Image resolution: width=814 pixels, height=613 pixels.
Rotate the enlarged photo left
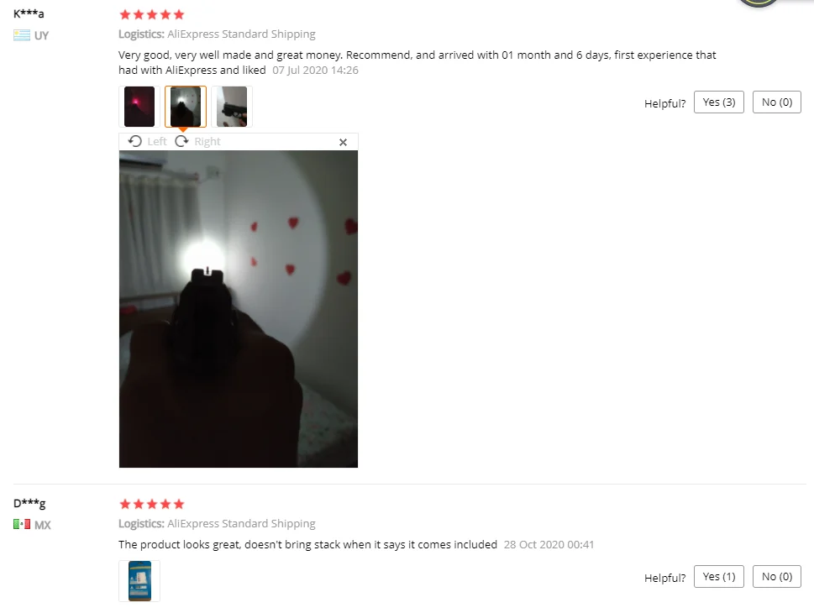[x=148, y=142]
